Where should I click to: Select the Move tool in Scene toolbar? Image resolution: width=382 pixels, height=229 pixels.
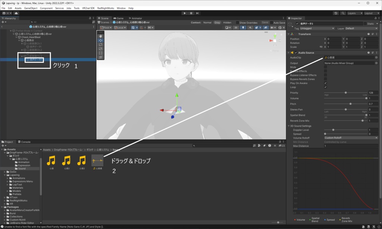pyautogui.click(x=101, y=40)
